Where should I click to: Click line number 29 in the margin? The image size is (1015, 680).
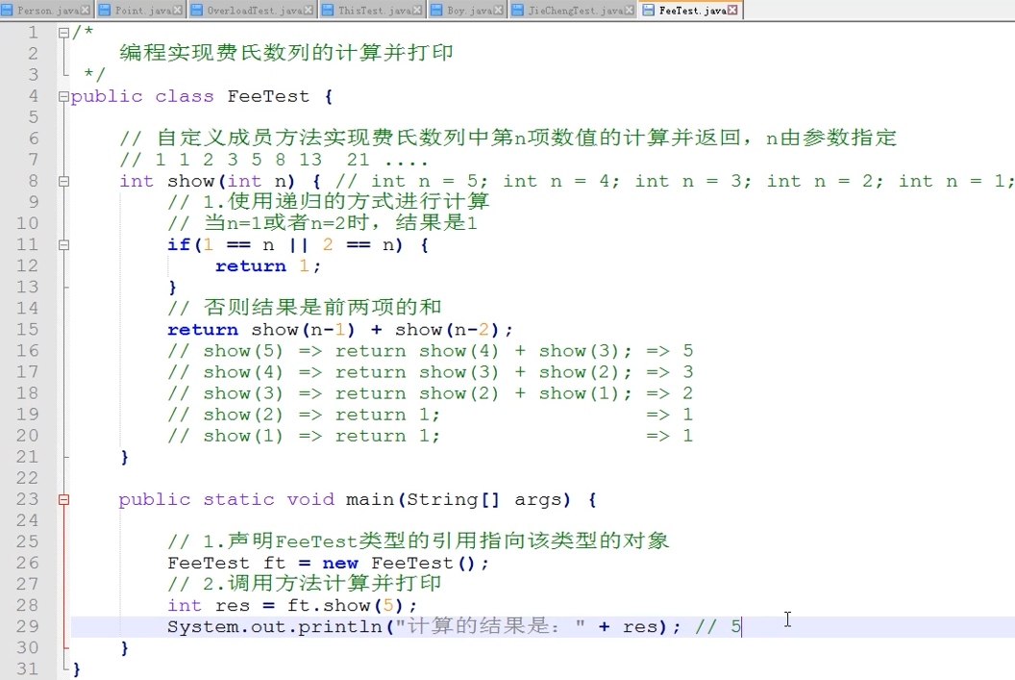[27, 626]
